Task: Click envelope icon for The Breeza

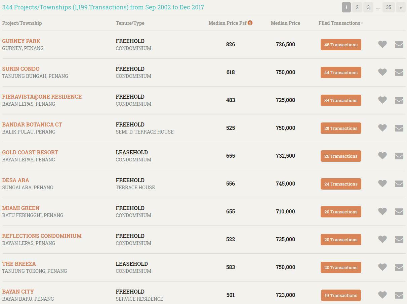Action: 399,267
